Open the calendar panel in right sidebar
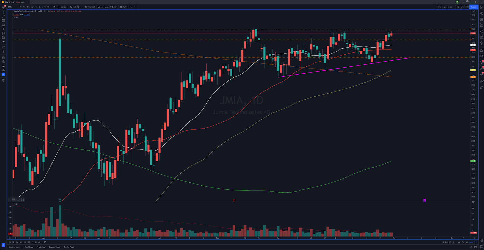484x250 pixels. (x=482, y=37)
